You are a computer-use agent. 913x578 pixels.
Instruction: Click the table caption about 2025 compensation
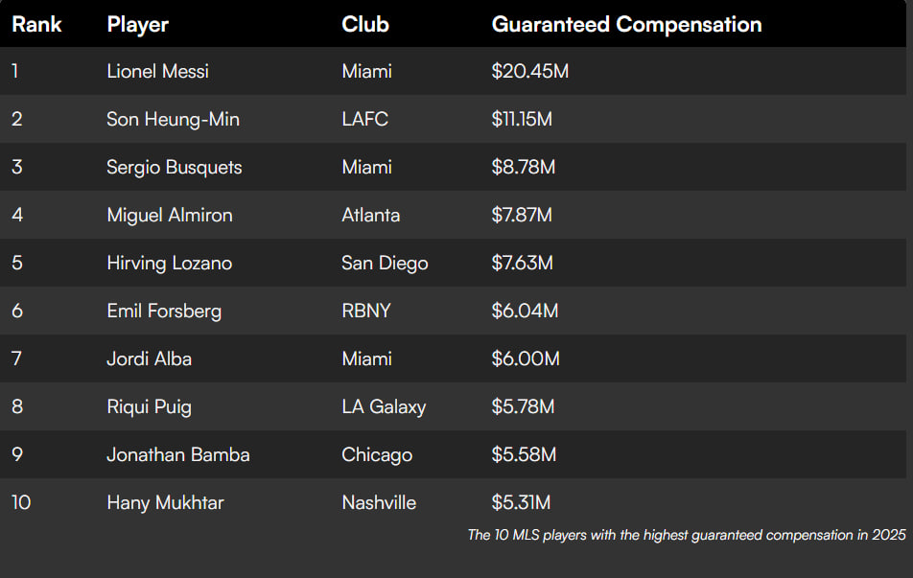686,535
